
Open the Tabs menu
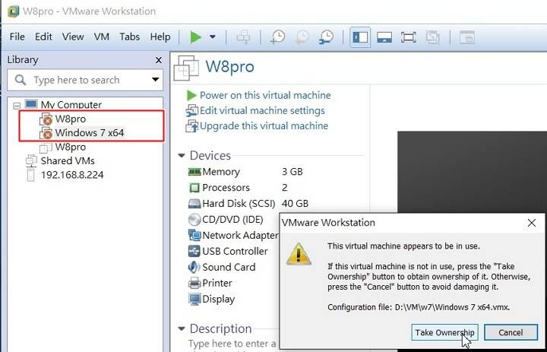(129, 36)
